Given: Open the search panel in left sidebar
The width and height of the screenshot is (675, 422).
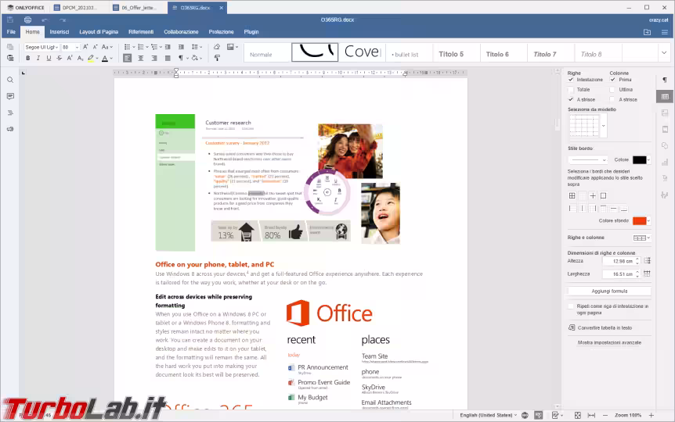Looking at the screenshot, I should click(10, 80).
